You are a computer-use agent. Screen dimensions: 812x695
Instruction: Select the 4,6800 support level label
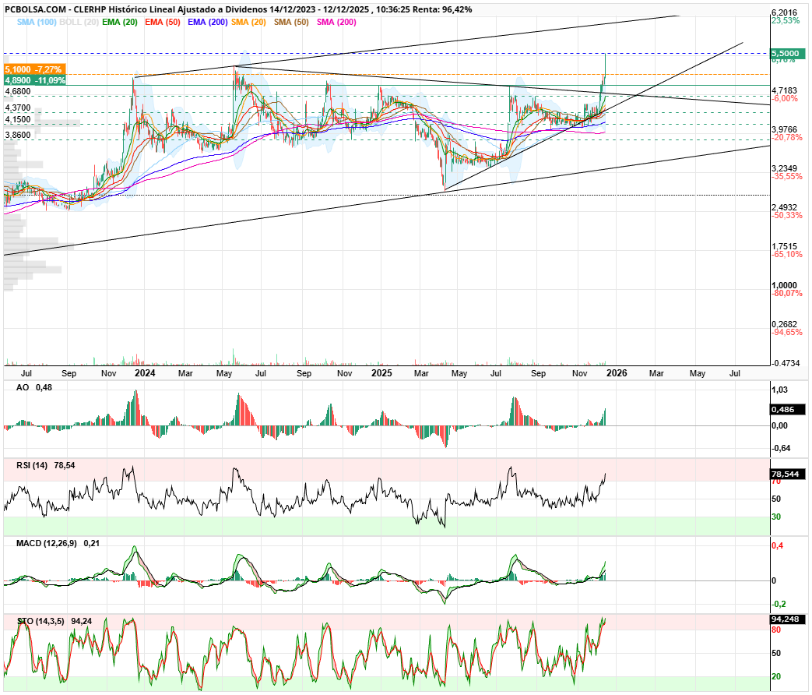point(17,92)
